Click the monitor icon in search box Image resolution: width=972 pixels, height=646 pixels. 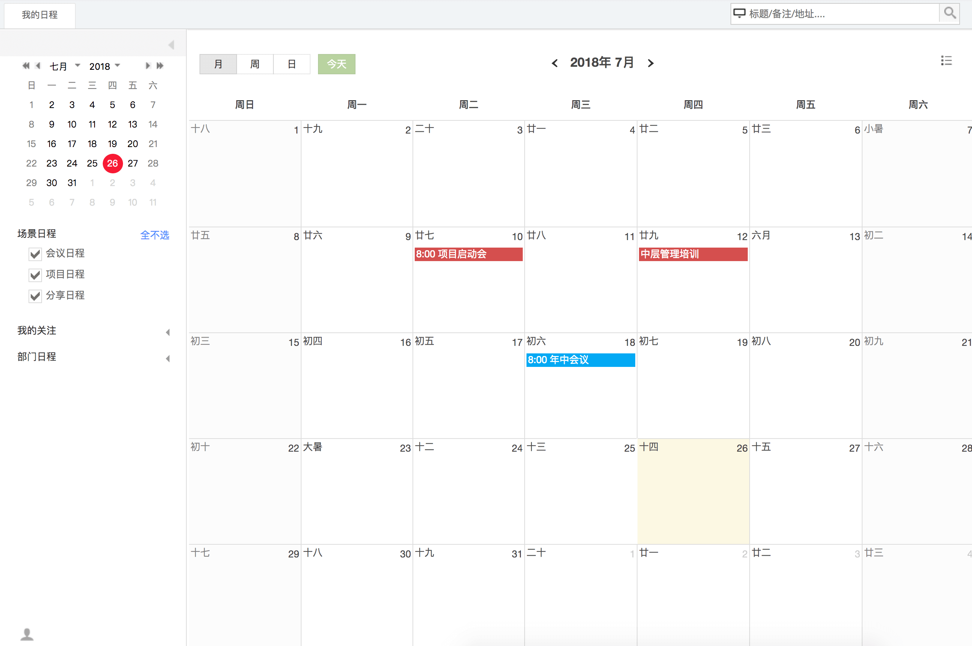click(739, 13)
